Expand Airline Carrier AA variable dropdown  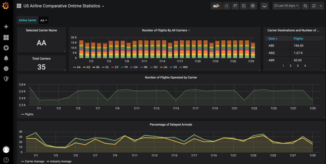[x=43, y=20]
